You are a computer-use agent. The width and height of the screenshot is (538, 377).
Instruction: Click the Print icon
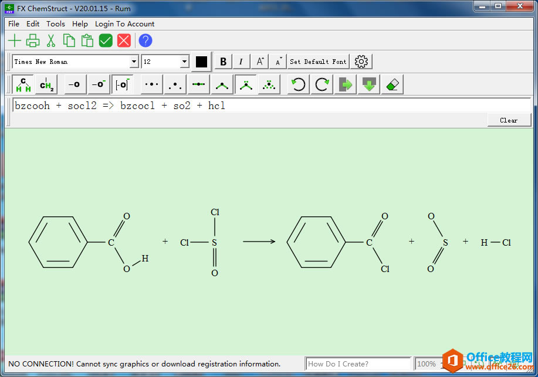[x=33, y=40]
